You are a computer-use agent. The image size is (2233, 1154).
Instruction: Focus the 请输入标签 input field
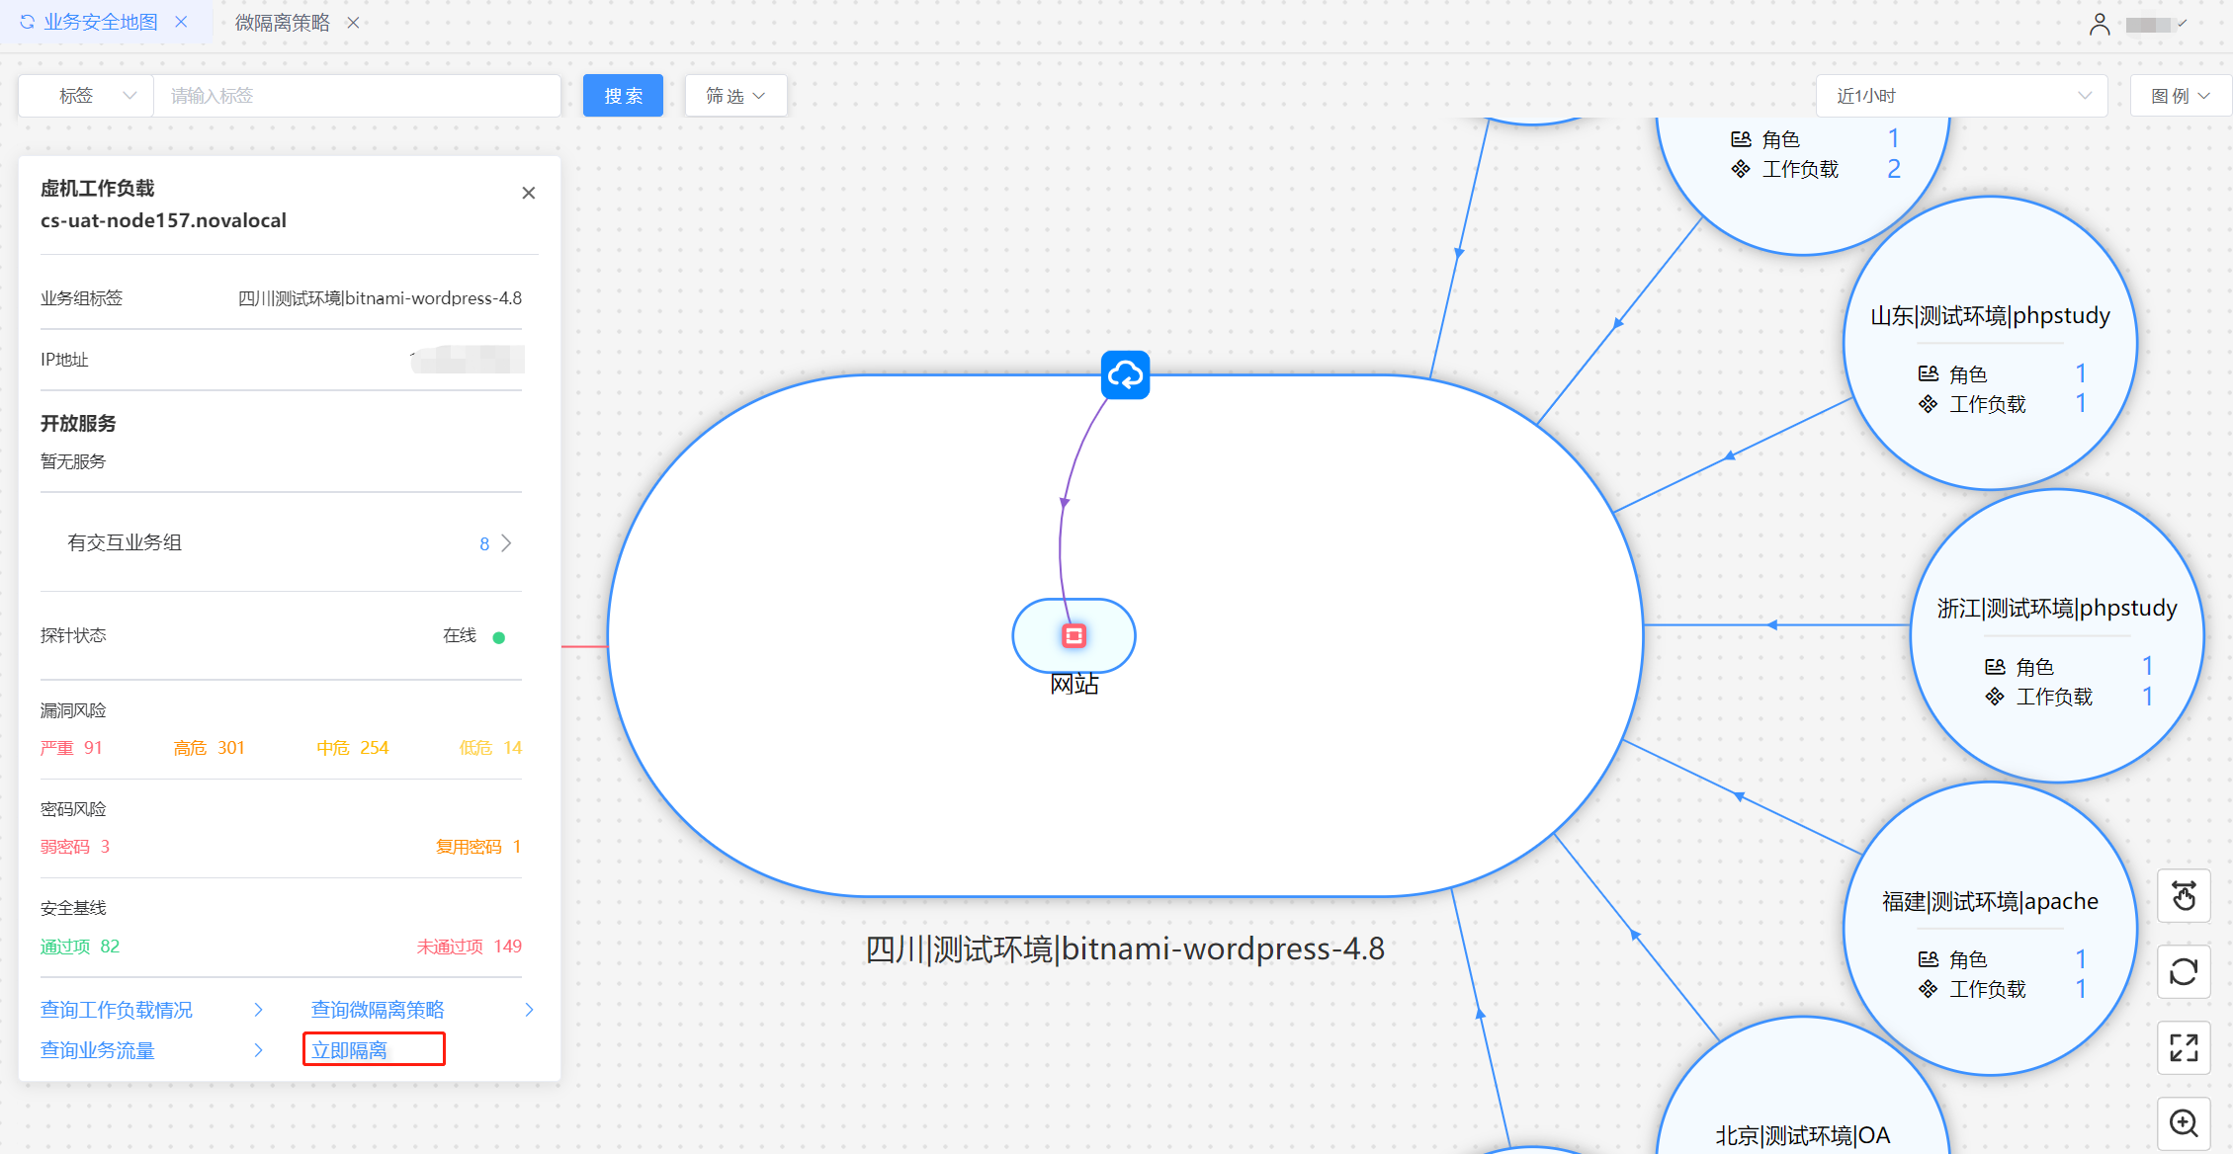(357, 96)
